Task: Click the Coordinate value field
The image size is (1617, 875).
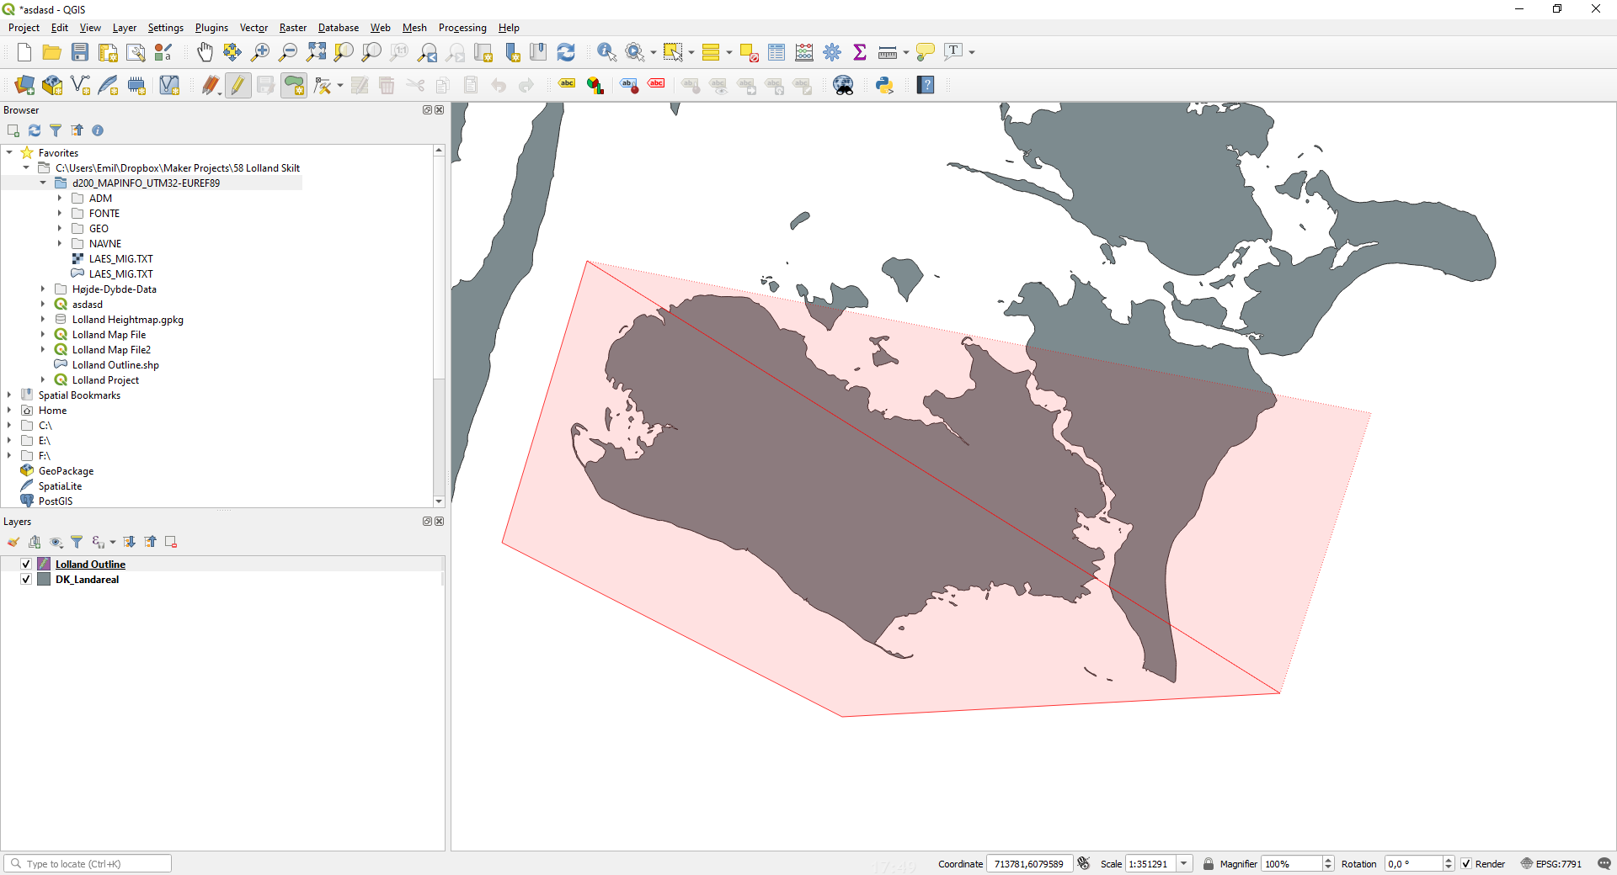Action: tap(1029, 864)
